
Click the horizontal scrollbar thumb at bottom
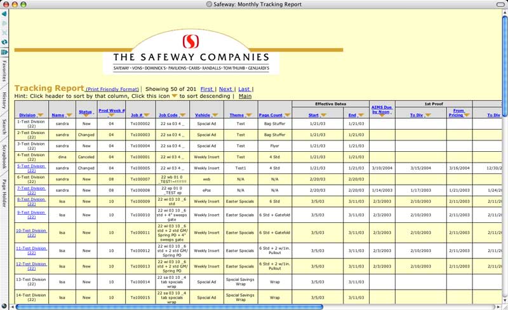click(169, 306)
